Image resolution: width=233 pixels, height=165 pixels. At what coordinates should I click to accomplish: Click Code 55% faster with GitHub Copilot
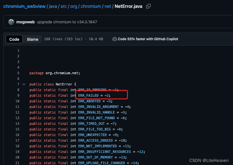pyautogui.click(x=148, y=39)
